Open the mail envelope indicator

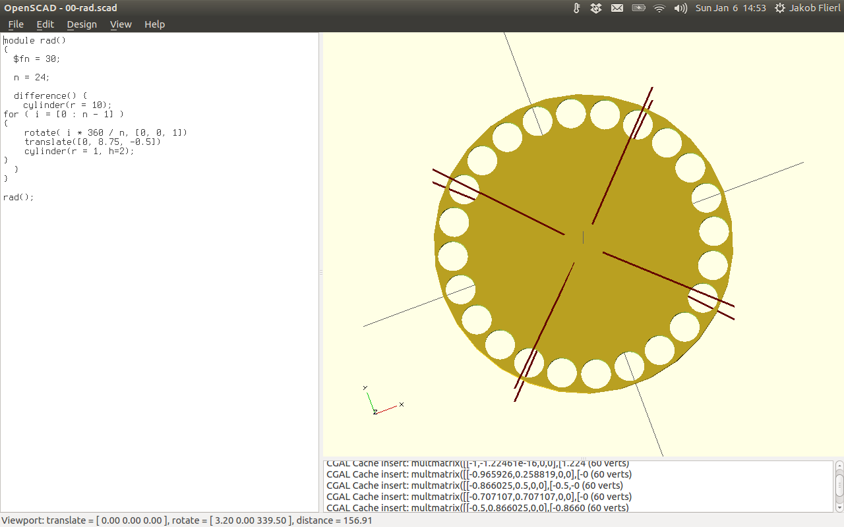617,8
